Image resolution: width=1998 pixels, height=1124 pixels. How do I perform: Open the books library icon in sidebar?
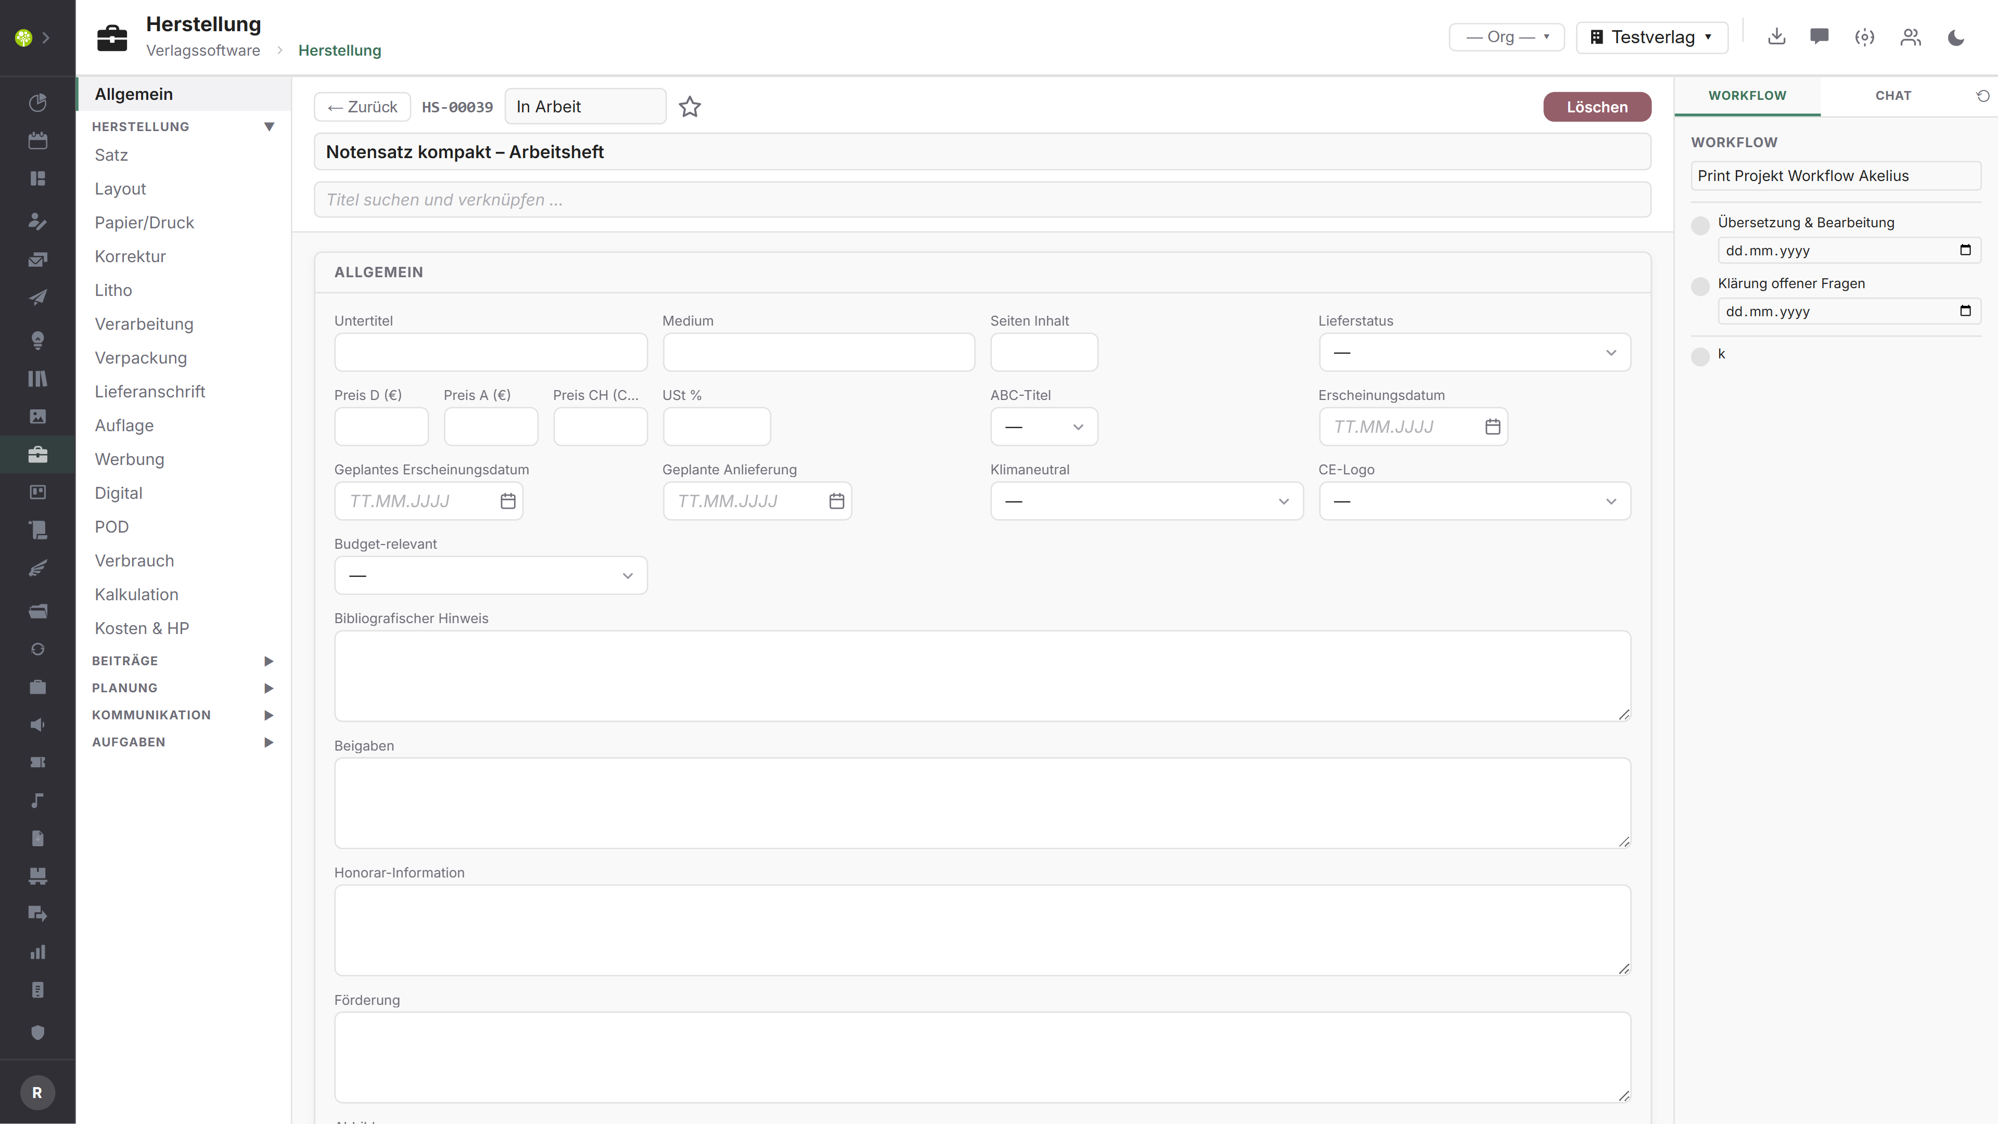[x=37, y=378]
